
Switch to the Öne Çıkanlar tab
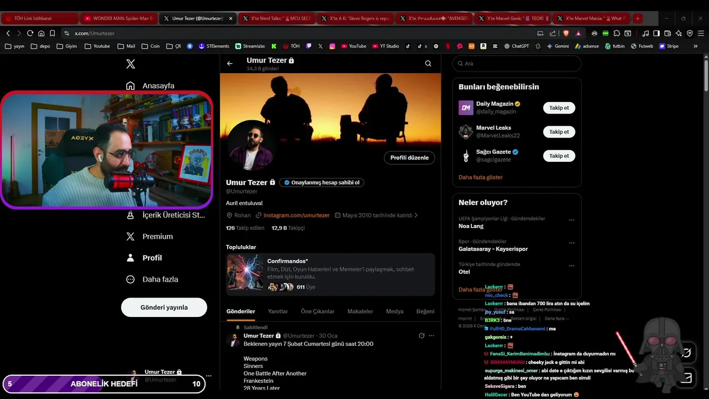pyautogui.click(x=317, y=311)
